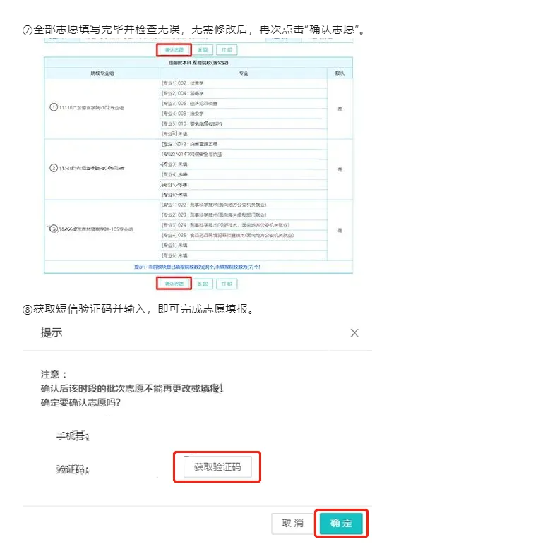
Task: Request SMS code via 获取验证码
Action: pos(217,467)
